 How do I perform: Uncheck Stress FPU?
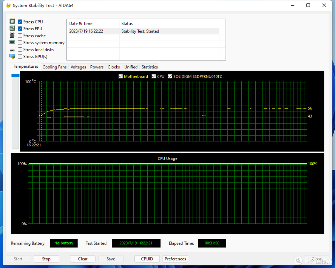[x=20, y=28]
